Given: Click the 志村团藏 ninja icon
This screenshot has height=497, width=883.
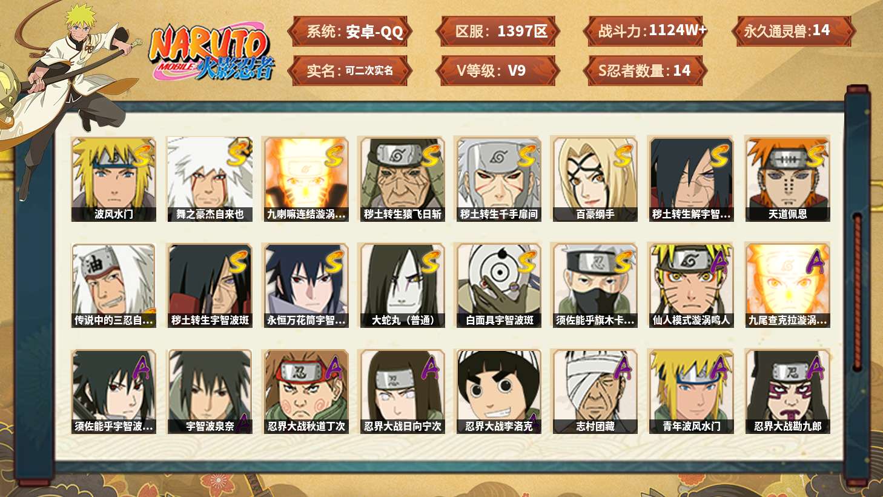Looking at the screenshot, I should (x=595, y=392).
